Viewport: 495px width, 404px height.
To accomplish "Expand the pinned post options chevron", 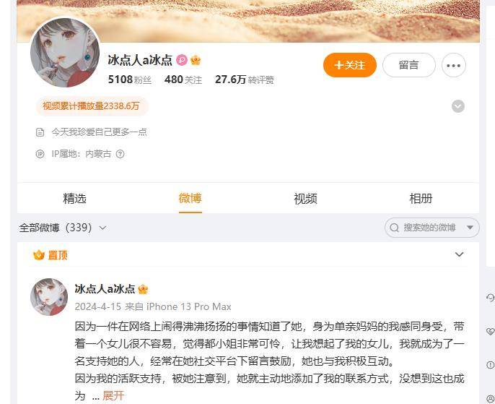I will pos(460,254).
